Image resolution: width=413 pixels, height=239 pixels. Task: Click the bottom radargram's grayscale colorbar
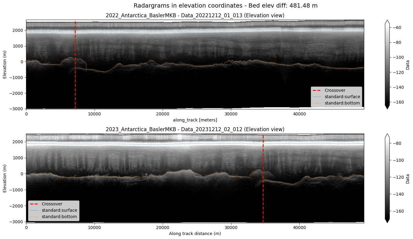click(387, 178)
